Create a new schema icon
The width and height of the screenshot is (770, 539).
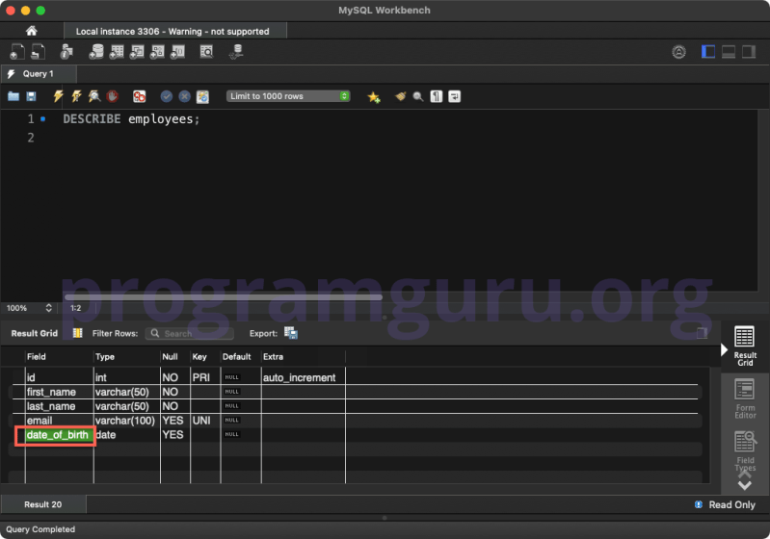[x=96, y=52]
